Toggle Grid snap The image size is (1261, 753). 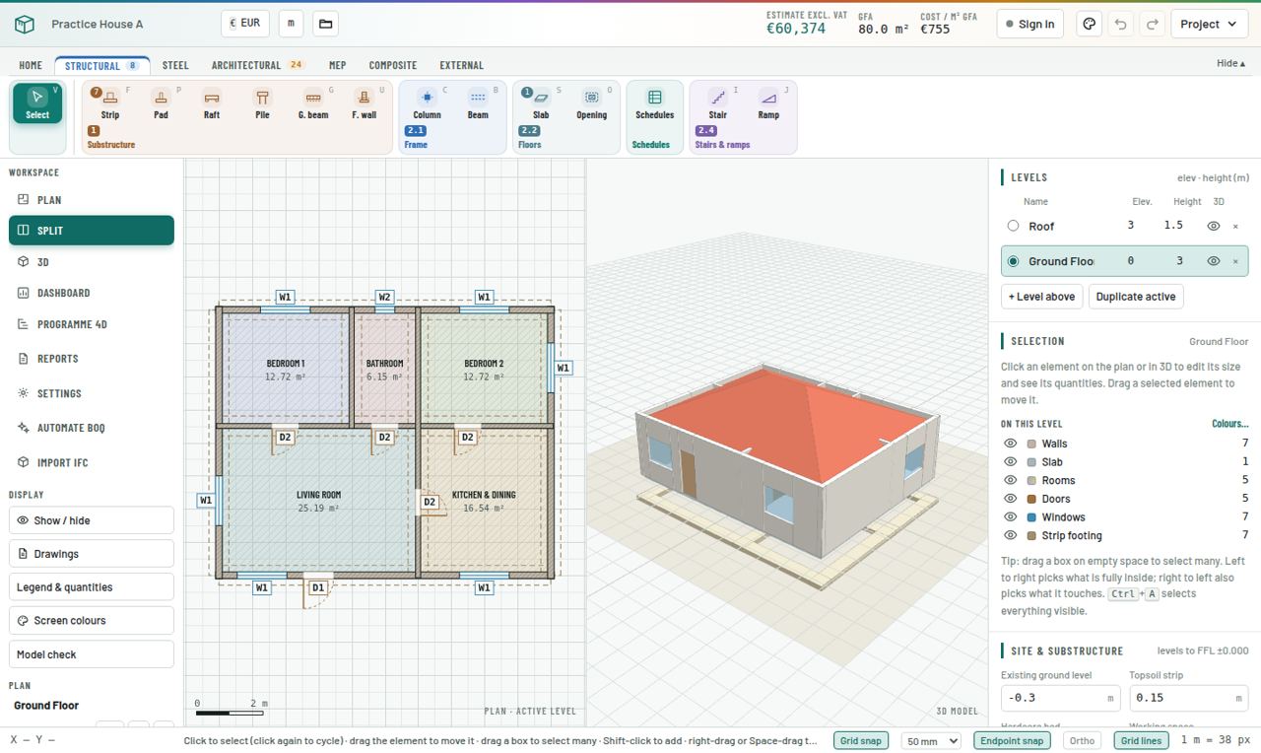tap(861, 740)
